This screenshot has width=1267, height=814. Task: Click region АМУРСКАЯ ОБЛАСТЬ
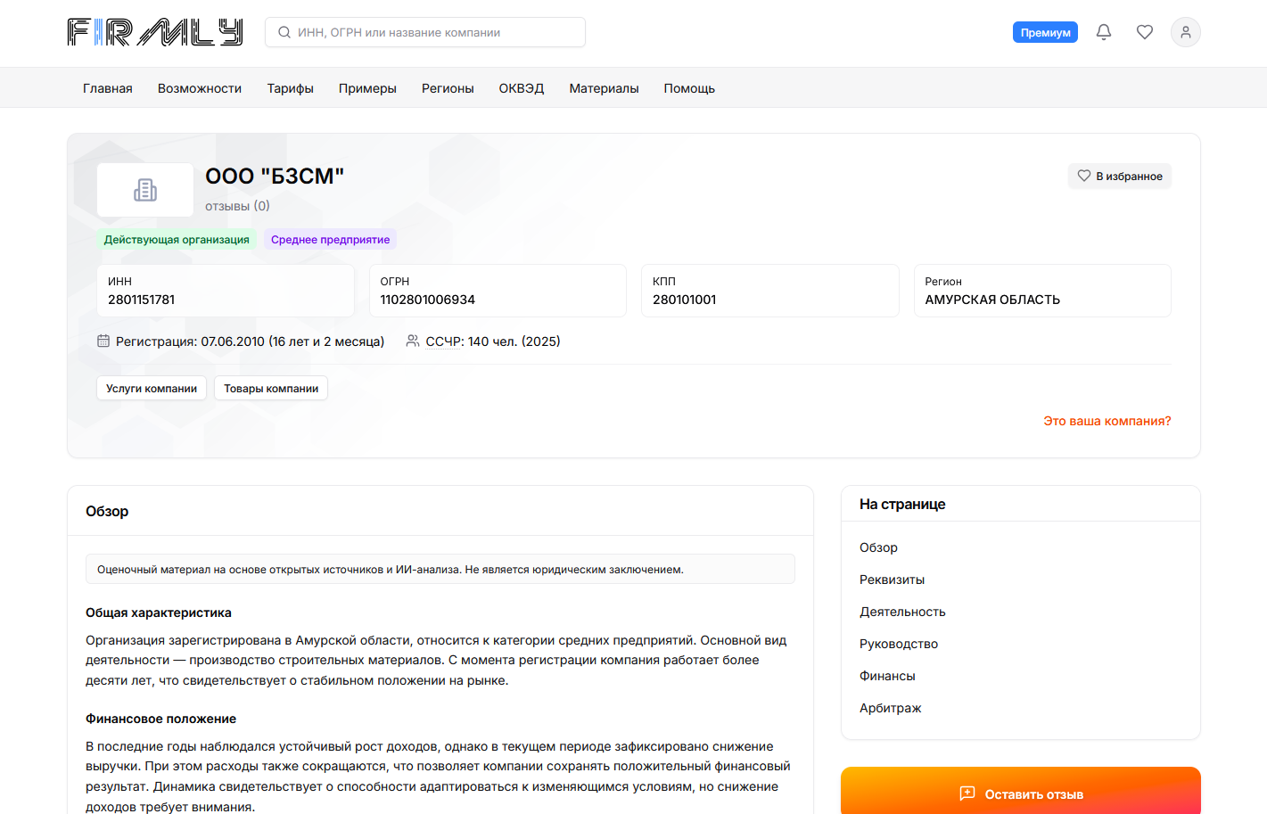pos(992,300)
